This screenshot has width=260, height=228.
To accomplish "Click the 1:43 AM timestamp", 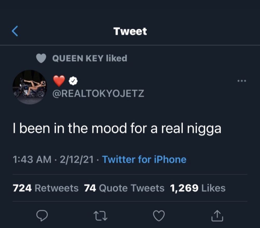I will coord(32,160).
